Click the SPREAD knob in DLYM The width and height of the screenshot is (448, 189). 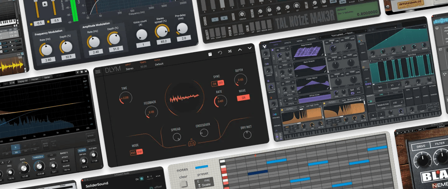pyautogui.click(x=177, y=137)
